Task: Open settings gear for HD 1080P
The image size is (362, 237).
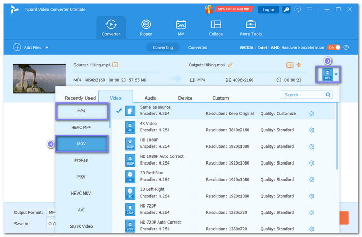Action: click(312, 146)
